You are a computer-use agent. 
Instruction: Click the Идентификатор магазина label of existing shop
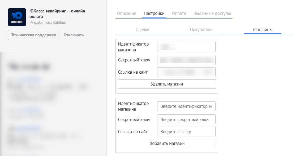133,47
